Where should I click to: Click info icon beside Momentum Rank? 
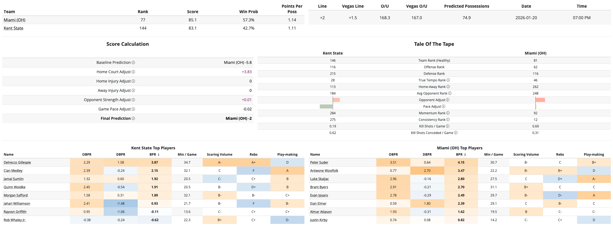coord(448,113)
